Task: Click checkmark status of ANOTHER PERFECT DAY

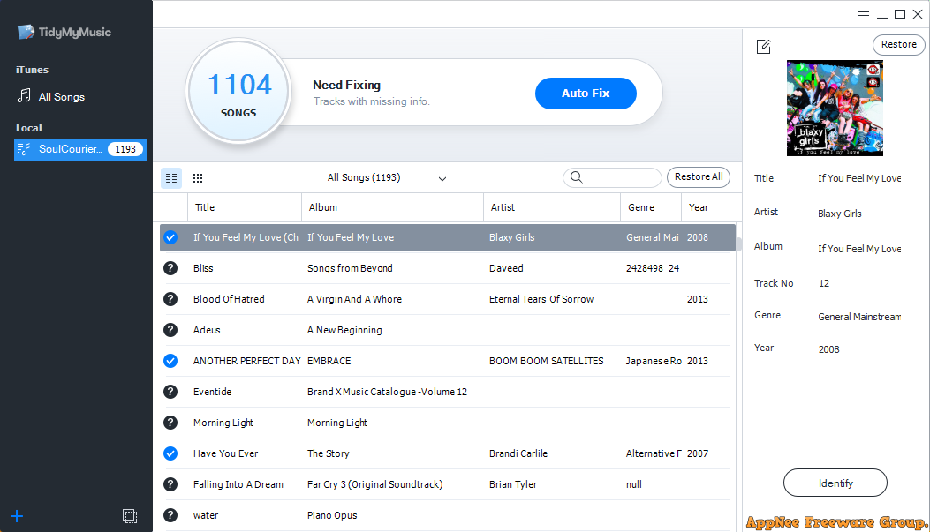Action: (170, 361)
